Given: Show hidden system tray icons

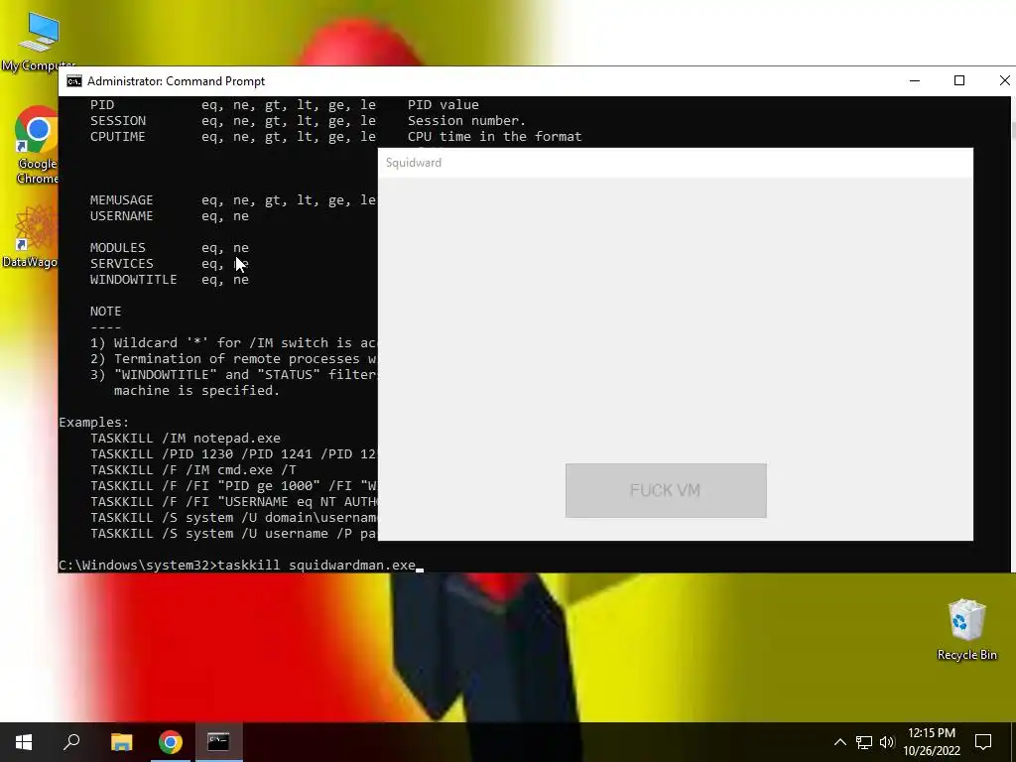Looking at the screenshot, I should [x=839, y=742].
